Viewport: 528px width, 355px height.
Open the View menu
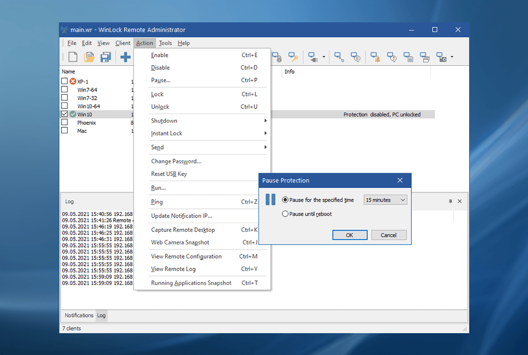(104, 43)
